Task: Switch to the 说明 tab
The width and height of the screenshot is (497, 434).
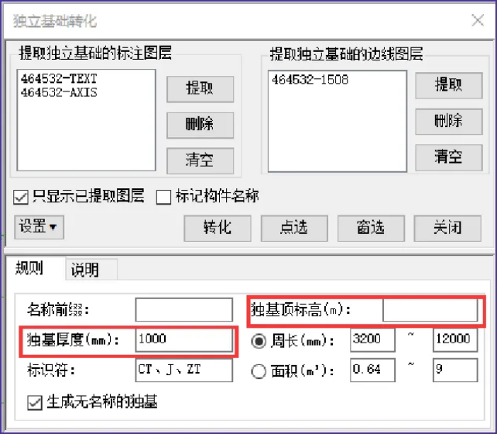Action: click(85, 270)
